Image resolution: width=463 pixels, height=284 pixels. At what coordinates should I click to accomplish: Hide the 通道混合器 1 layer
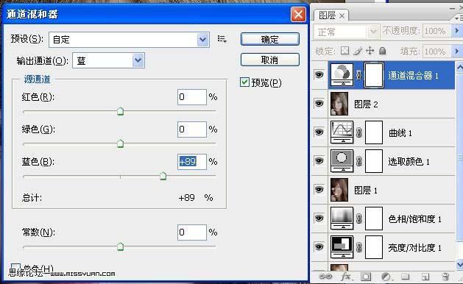click(x=319, y=75)
